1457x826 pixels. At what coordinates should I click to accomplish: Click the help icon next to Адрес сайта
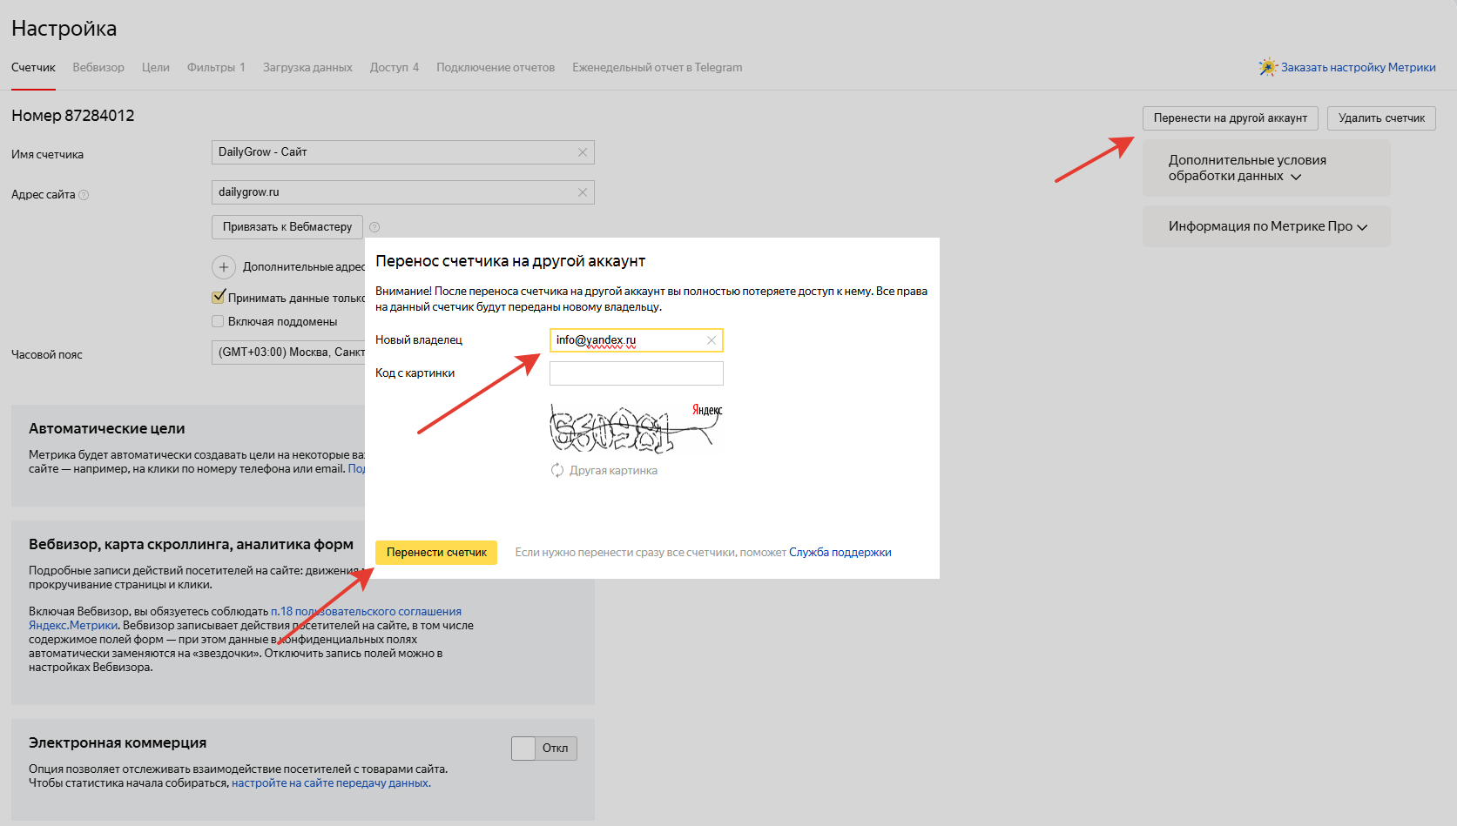point(84,195)
